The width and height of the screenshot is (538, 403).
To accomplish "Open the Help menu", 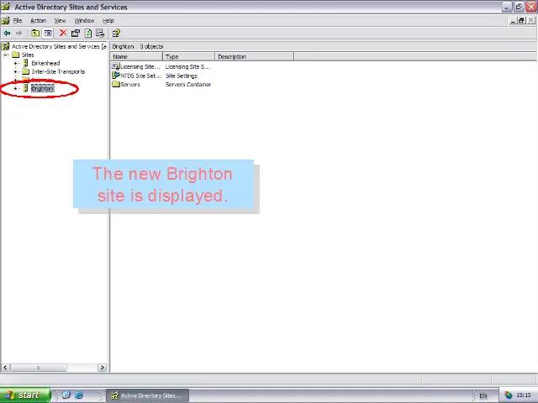I will pyautogui.click(x=108, y=20).
